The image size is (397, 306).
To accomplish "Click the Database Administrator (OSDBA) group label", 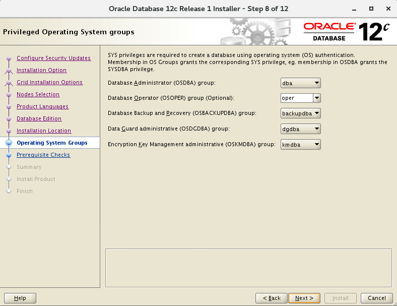I will pos(162,83).
